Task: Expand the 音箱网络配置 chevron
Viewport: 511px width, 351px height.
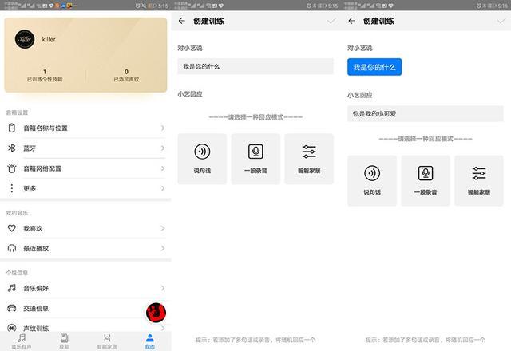Action: click(x=163, y=168)
